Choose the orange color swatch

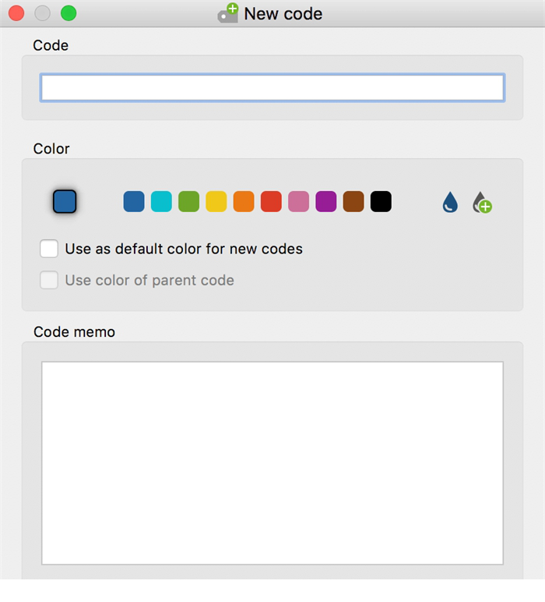click(x=244, y=202)
